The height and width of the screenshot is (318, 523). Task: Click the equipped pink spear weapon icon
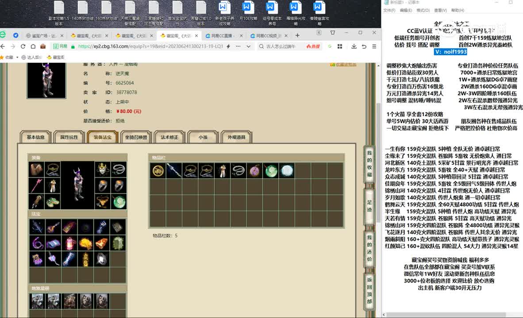[36, 185]
